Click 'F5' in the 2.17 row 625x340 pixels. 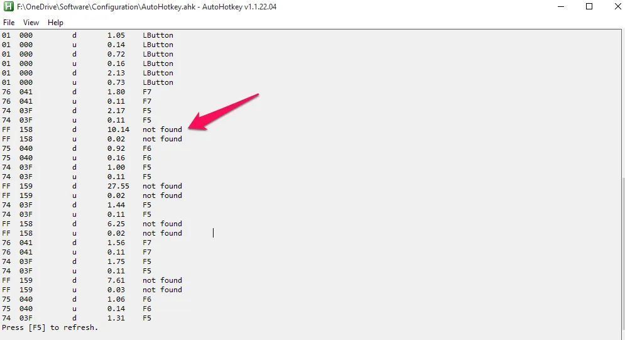(x=147, y=111)
